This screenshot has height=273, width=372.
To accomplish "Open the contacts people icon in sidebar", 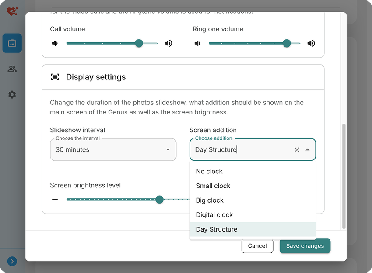I will tap(12, 69).
